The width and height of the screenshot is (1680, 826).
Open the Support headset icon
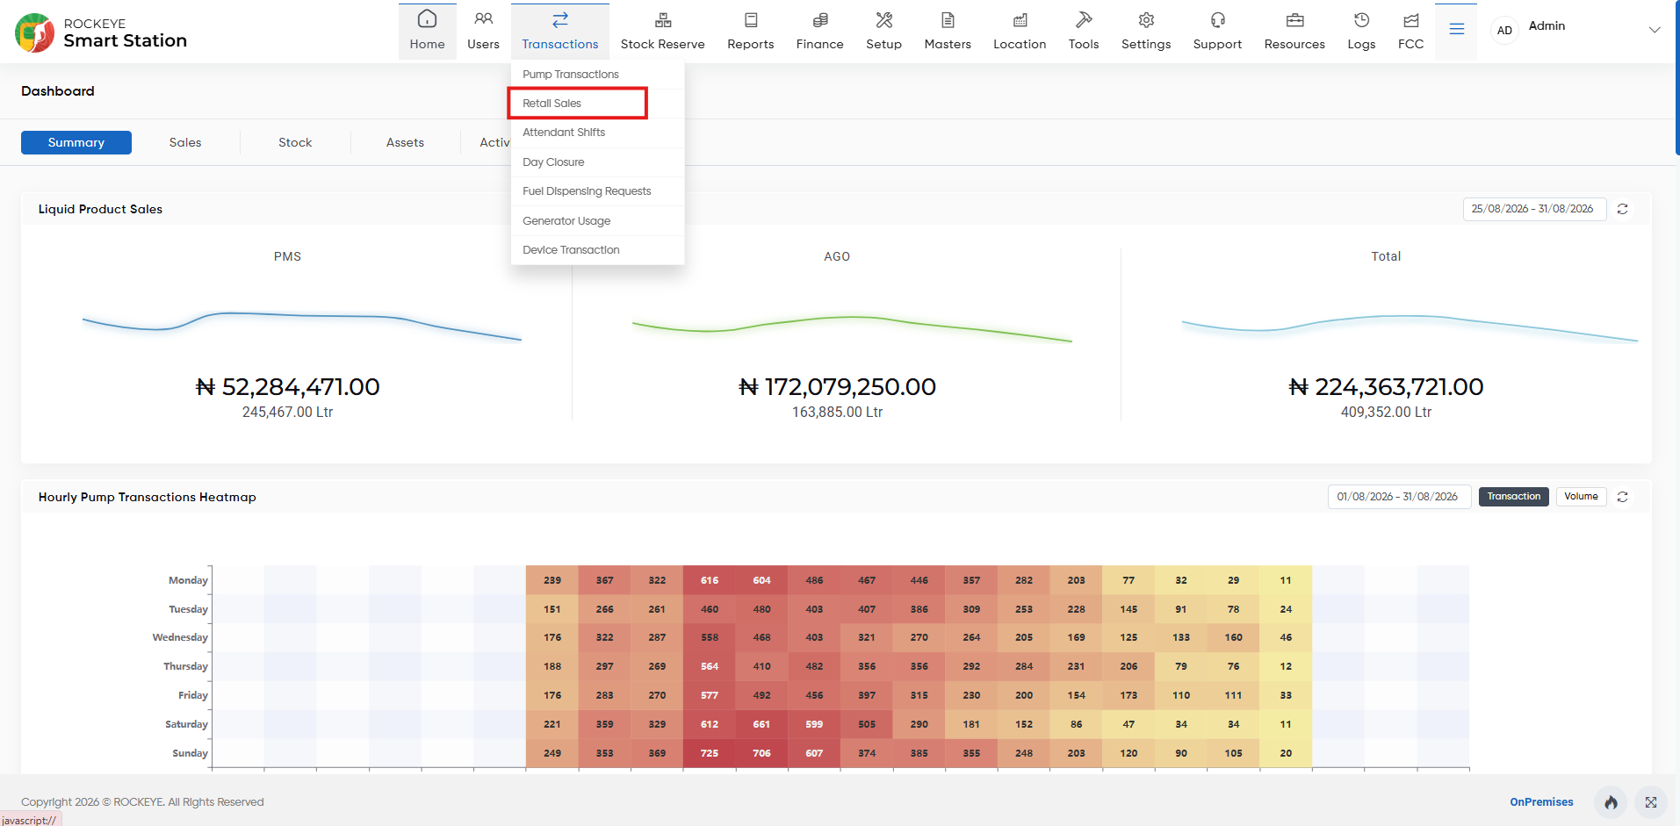click(x=1217, y=20)
